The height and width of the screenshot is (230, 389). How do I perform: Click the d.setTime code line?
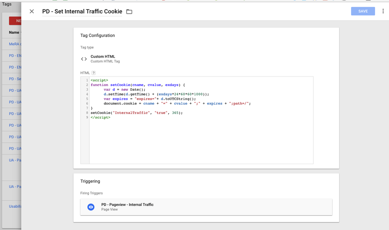coord(156,94)
